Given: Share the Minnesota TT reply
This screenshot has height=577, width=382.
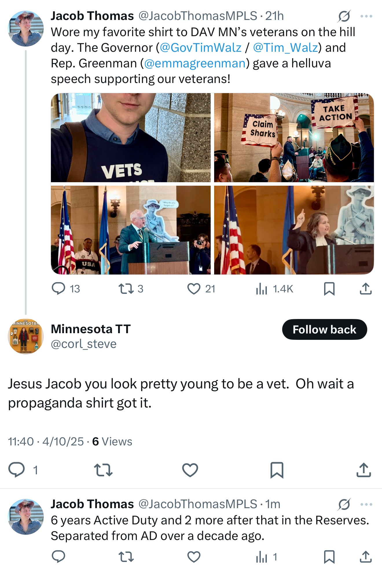Looking at the screenshot, I should (363, 470).
